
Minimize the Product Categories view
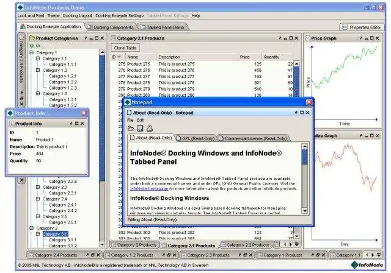91,38
